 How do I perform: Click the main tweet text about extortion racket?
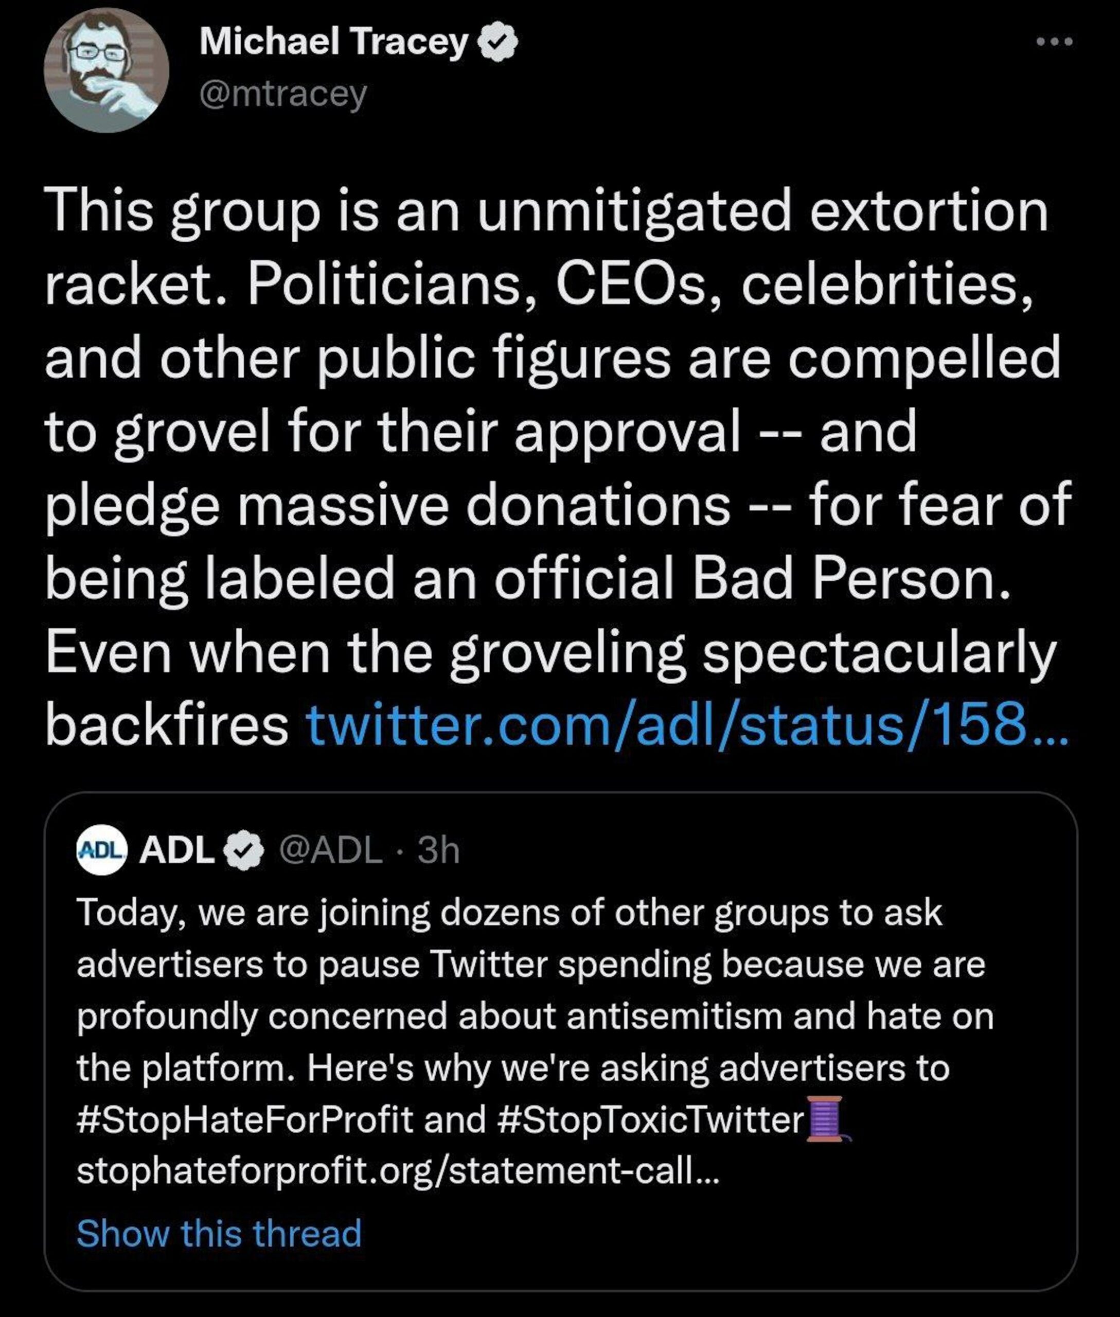[x=546, y=432]
